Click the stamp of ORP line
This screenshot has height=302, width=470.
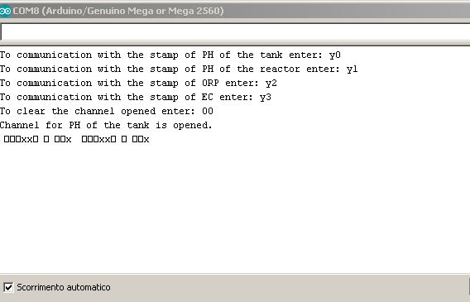coord(138,84)
